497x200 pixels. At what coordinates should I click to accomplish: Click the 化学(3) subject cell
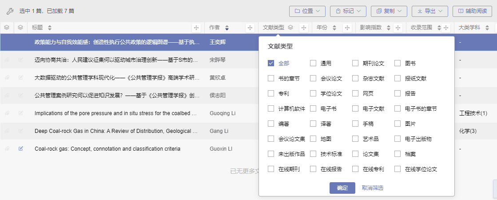468,131
